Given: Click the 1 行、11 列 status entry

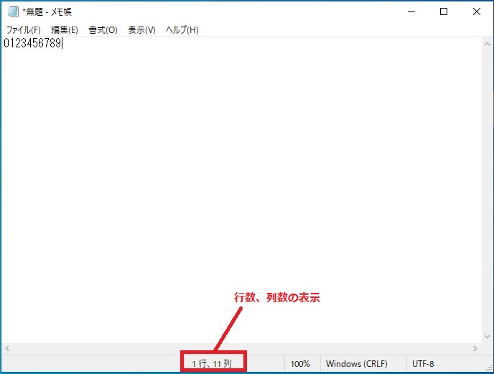Looking at the screenshot, I should [212, 364].
